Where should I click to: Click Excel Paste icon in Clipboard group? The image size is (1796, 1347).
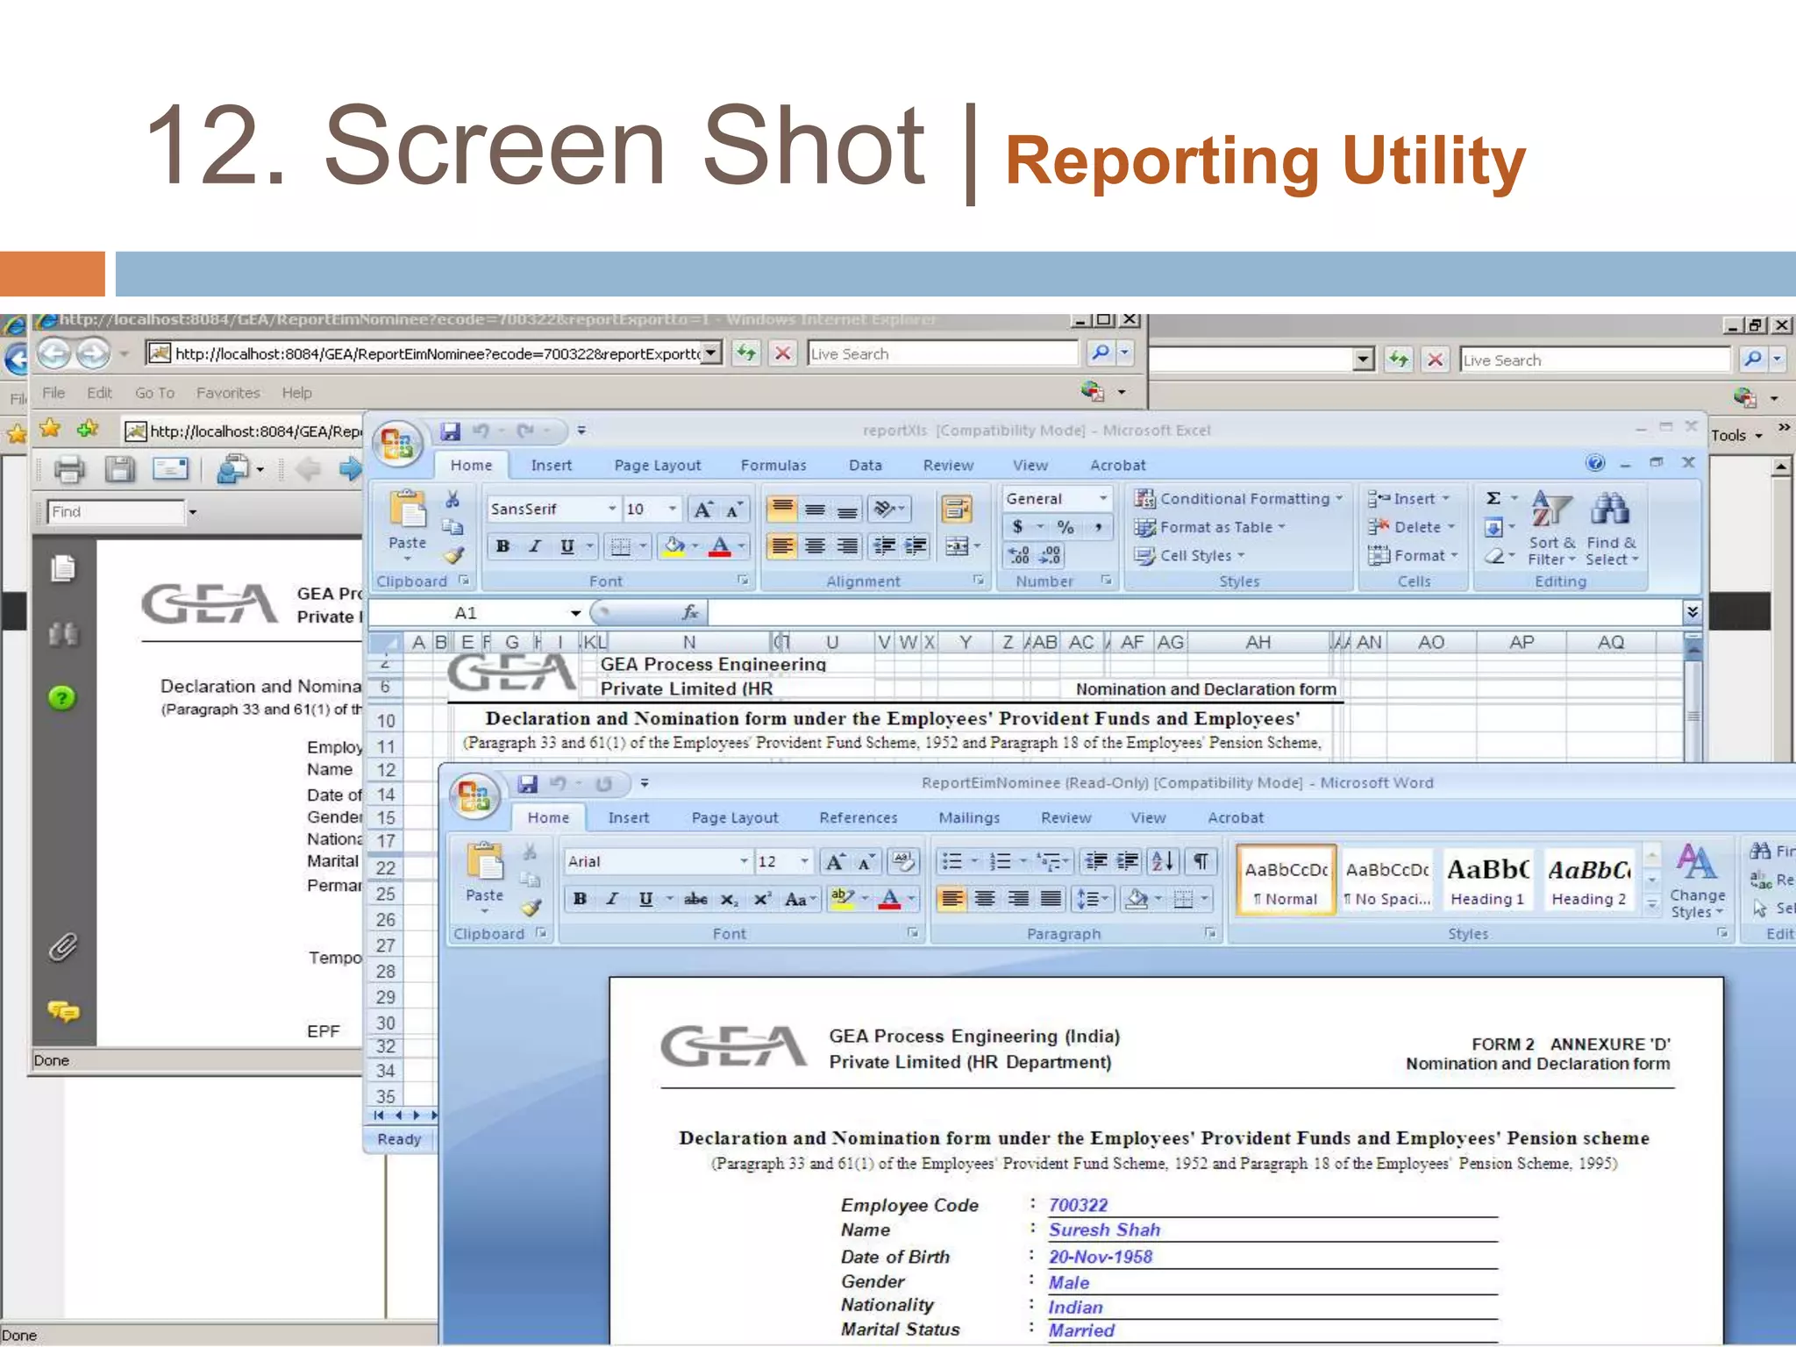tap(408, 509)
